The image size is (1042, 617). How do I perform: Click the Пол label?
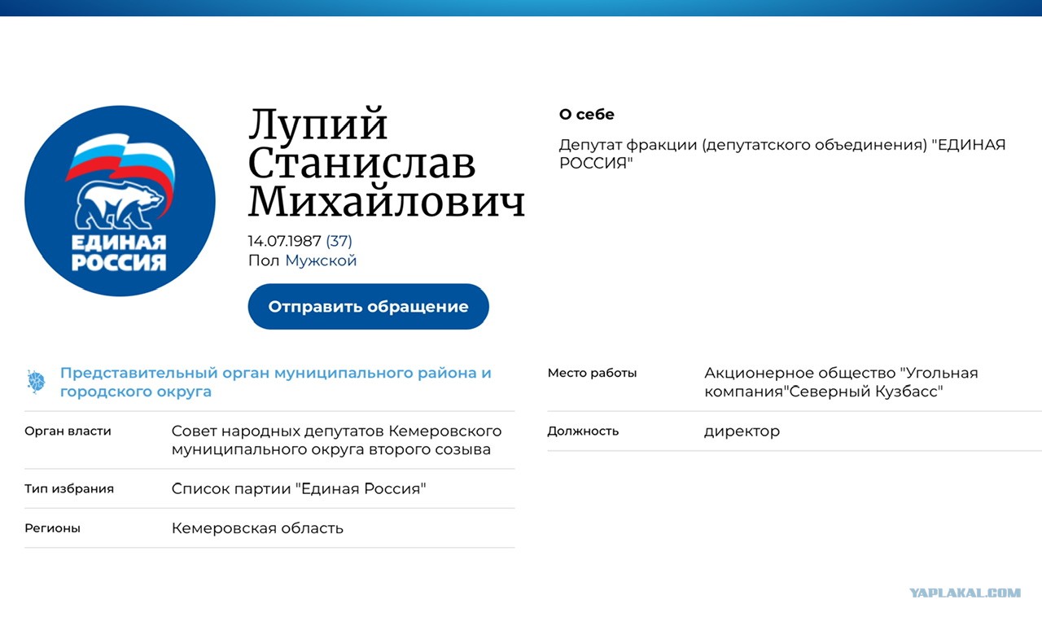[x=264, y=260]
